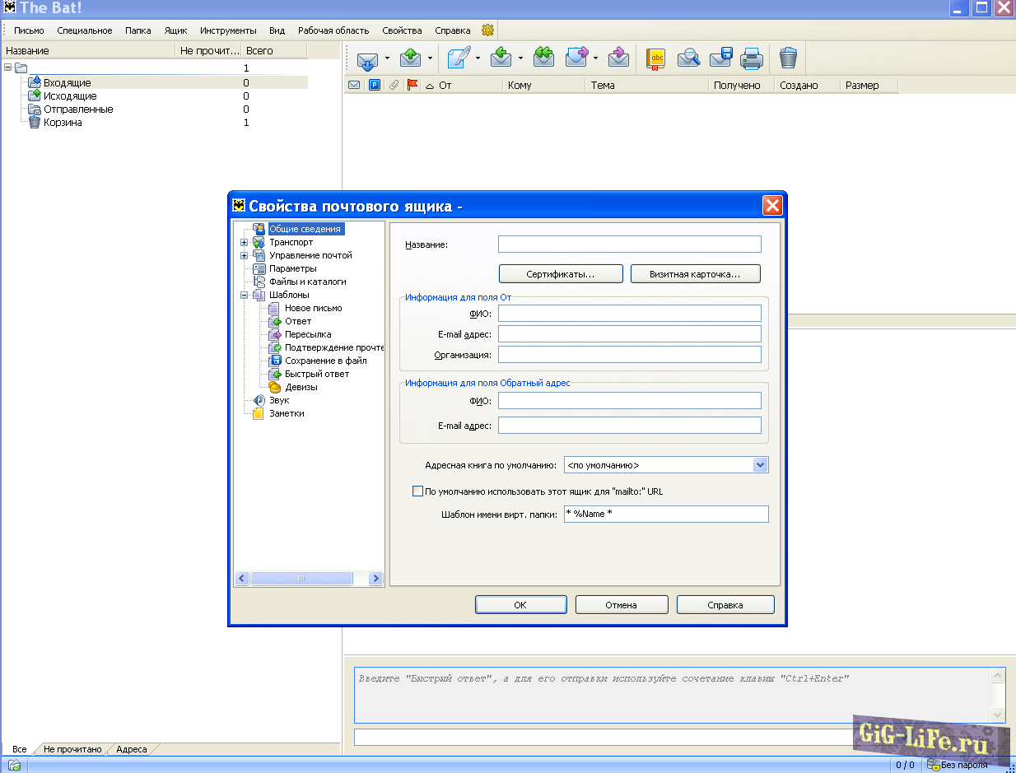1016x773 pixels.
Task: Click the create new message quill icon
Action: 459,58
